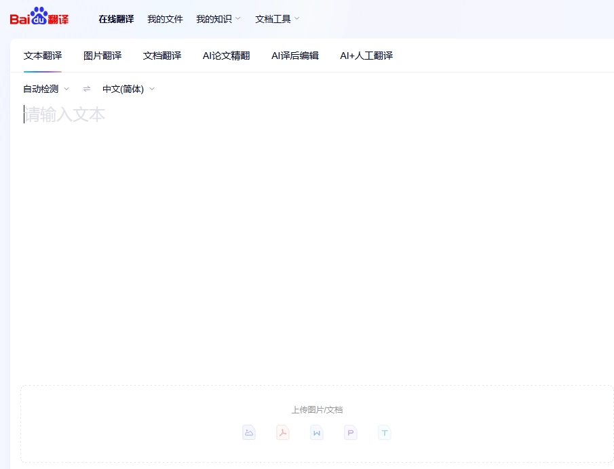Upload an image file icon

point(249,432)
